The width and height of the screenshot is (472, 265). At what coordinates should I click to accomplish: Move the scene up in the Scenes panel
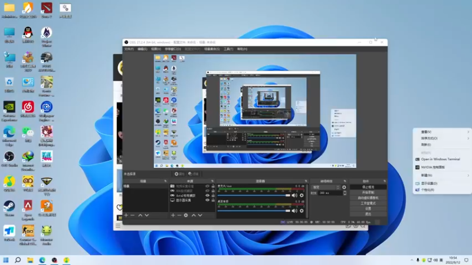click(140, 215)
